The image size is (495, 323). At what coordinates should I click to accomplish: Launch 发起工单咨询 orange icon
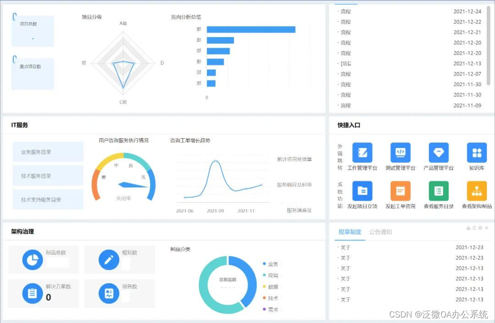400,191
